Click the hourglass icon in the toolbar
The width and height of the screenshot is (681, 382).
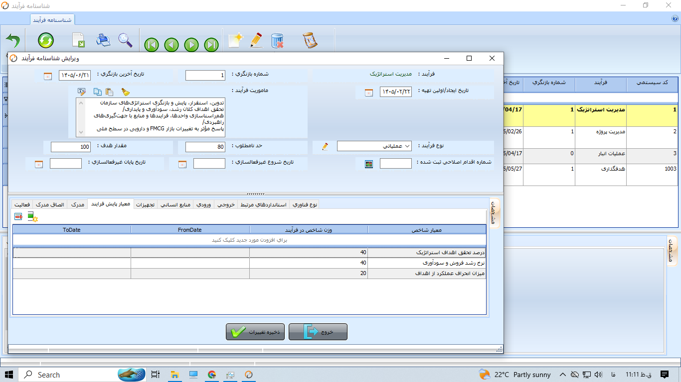[310, 40]
